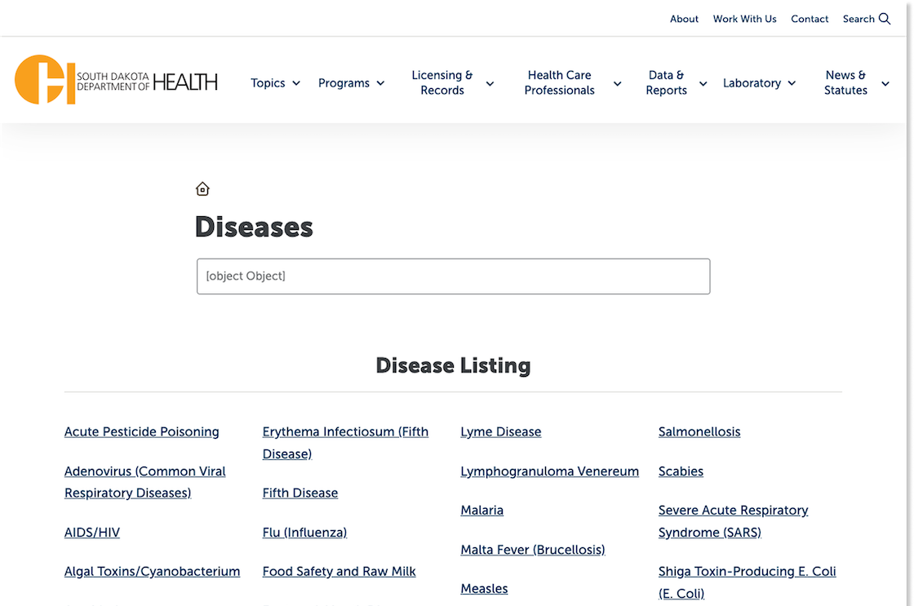Open the Lyme Disease link
This screenshot has height=606, width=914.
pos(501,431)
